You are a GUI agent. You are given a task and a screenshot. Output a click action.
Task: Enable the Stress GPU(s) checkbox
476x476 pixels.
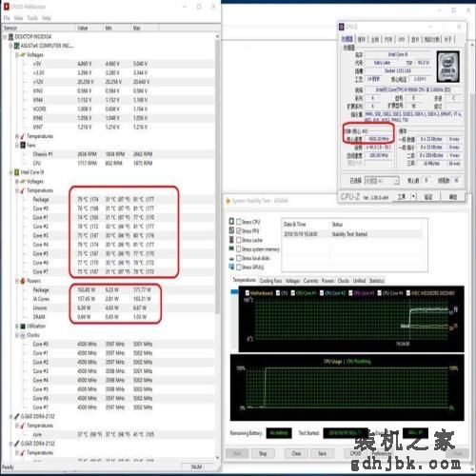[x=239, y=268]
